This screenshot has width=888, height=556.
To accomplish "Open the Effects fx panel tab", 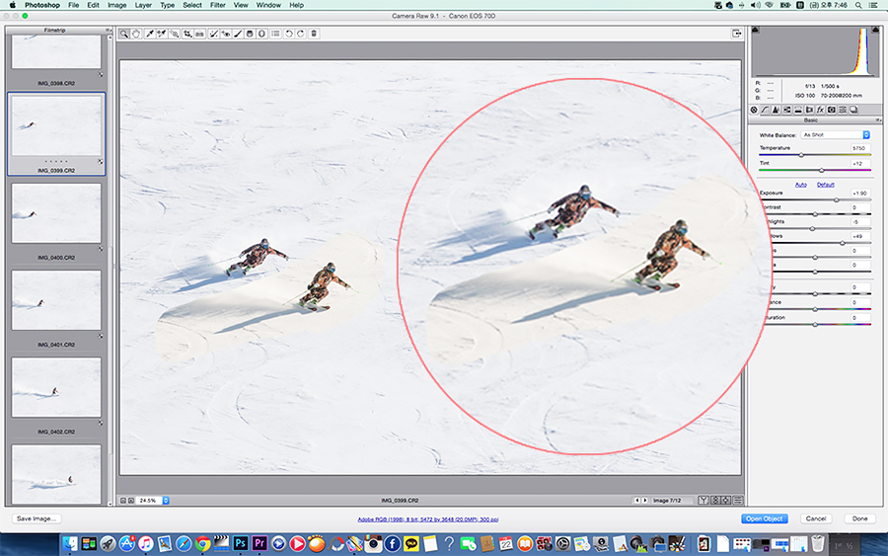I will pyautogui.click(x=820, y=110).
